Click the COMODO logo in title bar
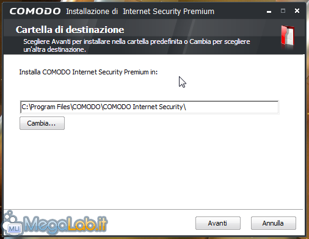 pos(35,11)
